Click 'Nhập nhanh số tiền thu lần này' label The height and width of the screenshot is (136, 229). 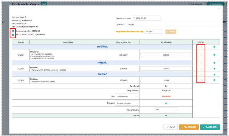click(x=130, y=32)
